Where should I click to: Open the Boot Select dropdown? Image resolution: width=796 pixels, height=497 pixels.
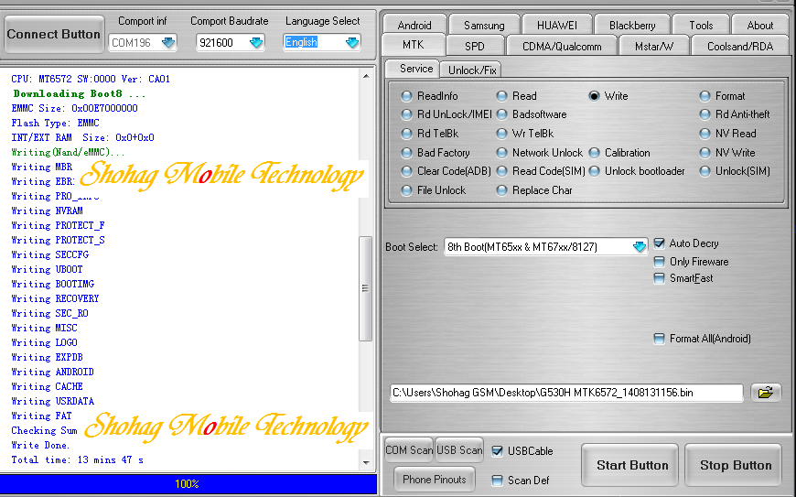tap(640, 247)
